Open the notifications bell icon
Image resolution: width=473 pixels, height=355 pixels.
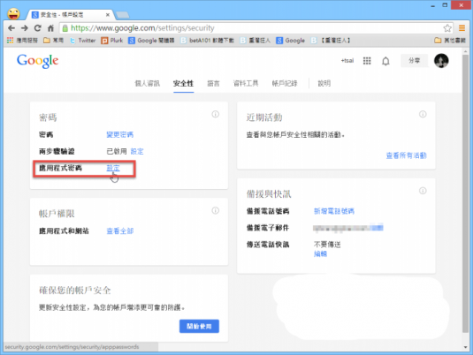[385, 61]
